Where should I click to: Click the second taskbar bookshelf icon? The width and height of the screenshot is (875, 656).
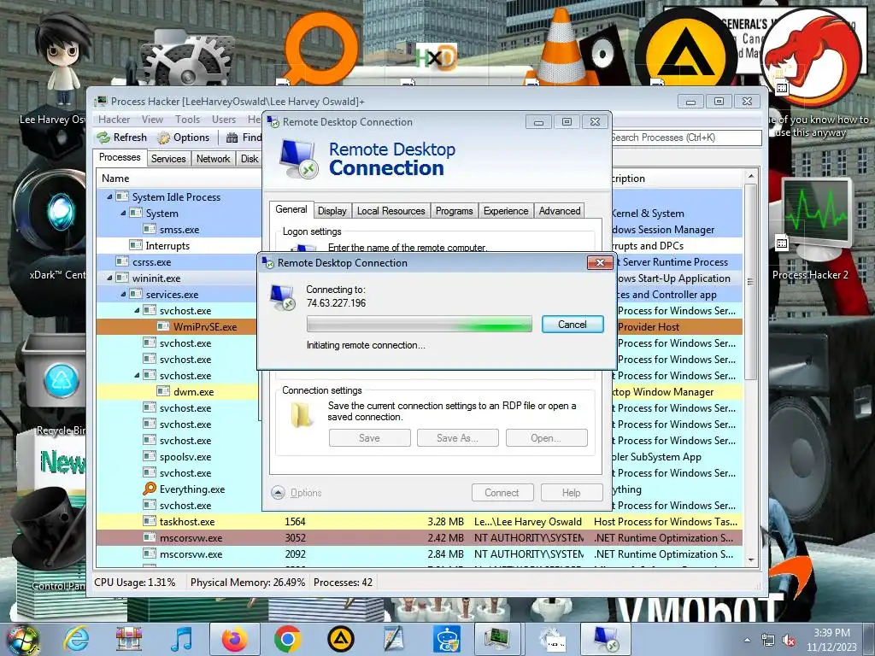click(129, 639)
